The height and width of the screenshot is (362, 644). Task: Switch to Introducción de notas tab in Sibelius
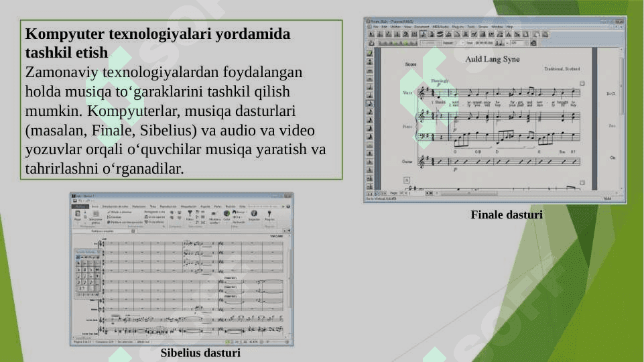click(x=115, y=206)
